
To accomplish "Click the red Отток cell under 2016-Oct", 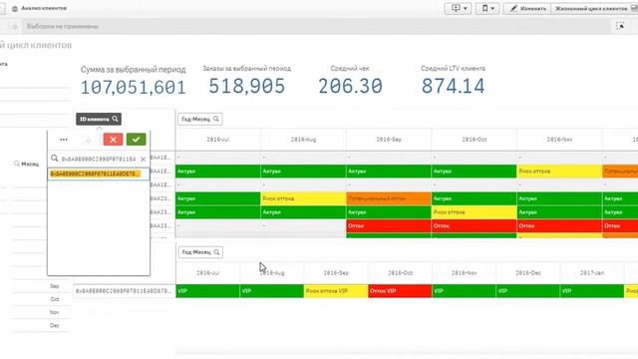I will coord(475,226).
